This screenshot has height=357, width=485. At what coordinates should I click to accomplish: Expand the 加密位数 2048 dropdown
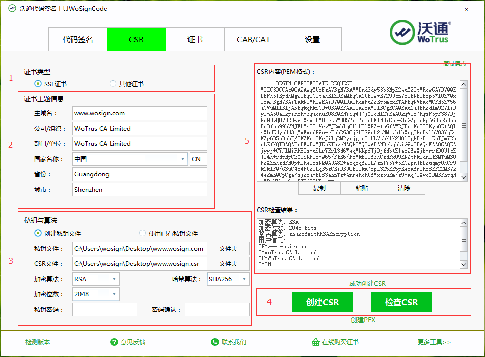[x=113, y=294]
